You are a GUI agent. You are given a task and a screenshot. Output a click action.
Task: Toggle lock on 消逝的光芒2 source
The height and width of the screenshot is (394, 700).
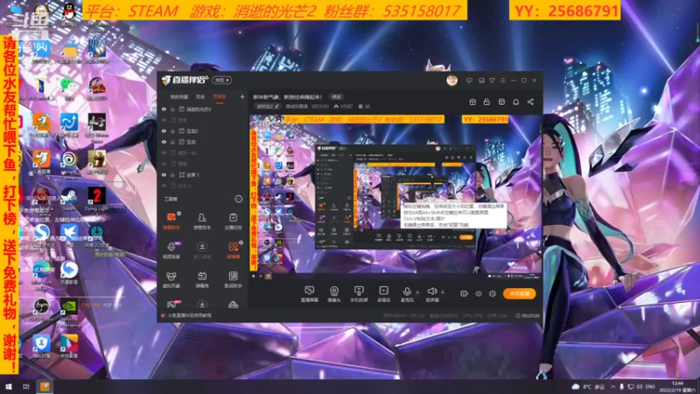click(x=172, y=109)
